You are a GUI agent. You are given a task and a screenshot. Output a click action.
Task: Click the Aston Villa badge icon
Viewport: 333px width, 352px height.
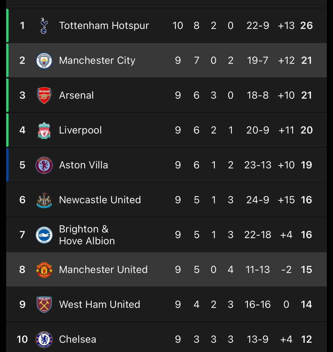click(x=44, y=165)
